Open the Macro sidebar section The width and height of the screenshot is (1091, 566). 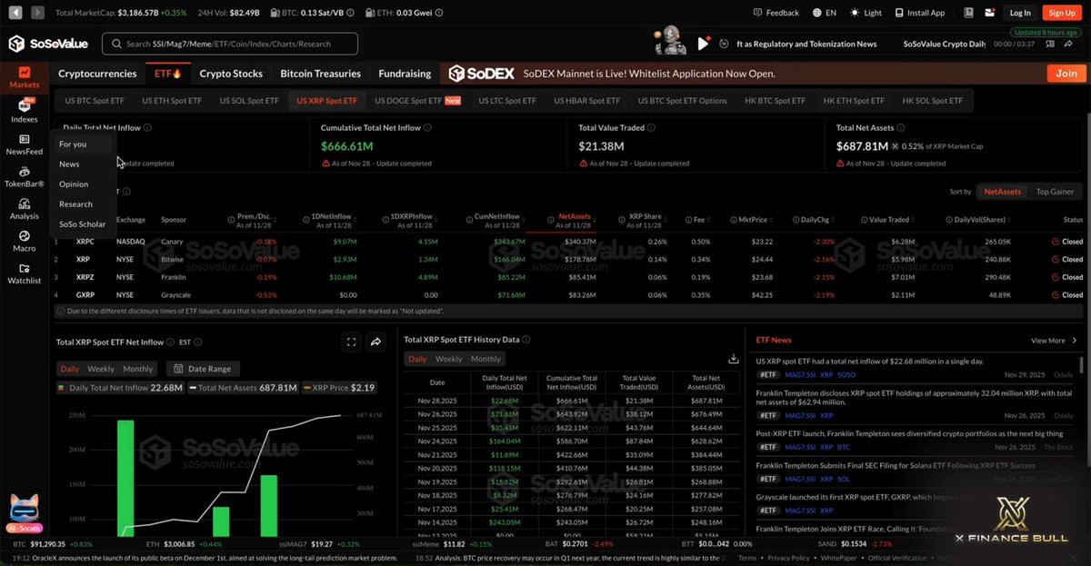[25, 242]
